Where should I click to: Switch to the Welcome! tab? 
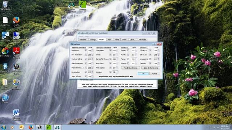83,40
